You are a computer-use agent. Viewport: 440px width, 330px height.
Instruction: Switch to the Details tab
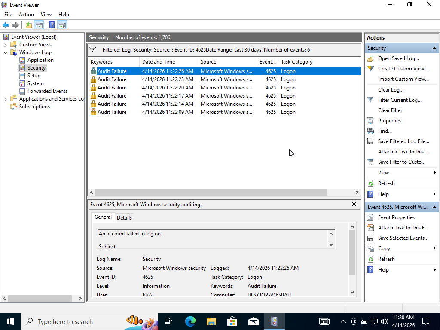click(124, 217)
